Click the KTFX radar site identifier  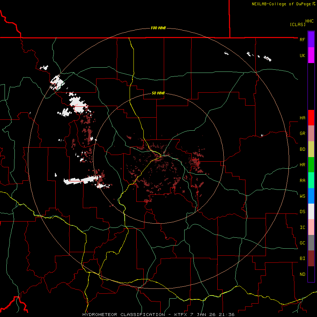(x=181, y=315)
